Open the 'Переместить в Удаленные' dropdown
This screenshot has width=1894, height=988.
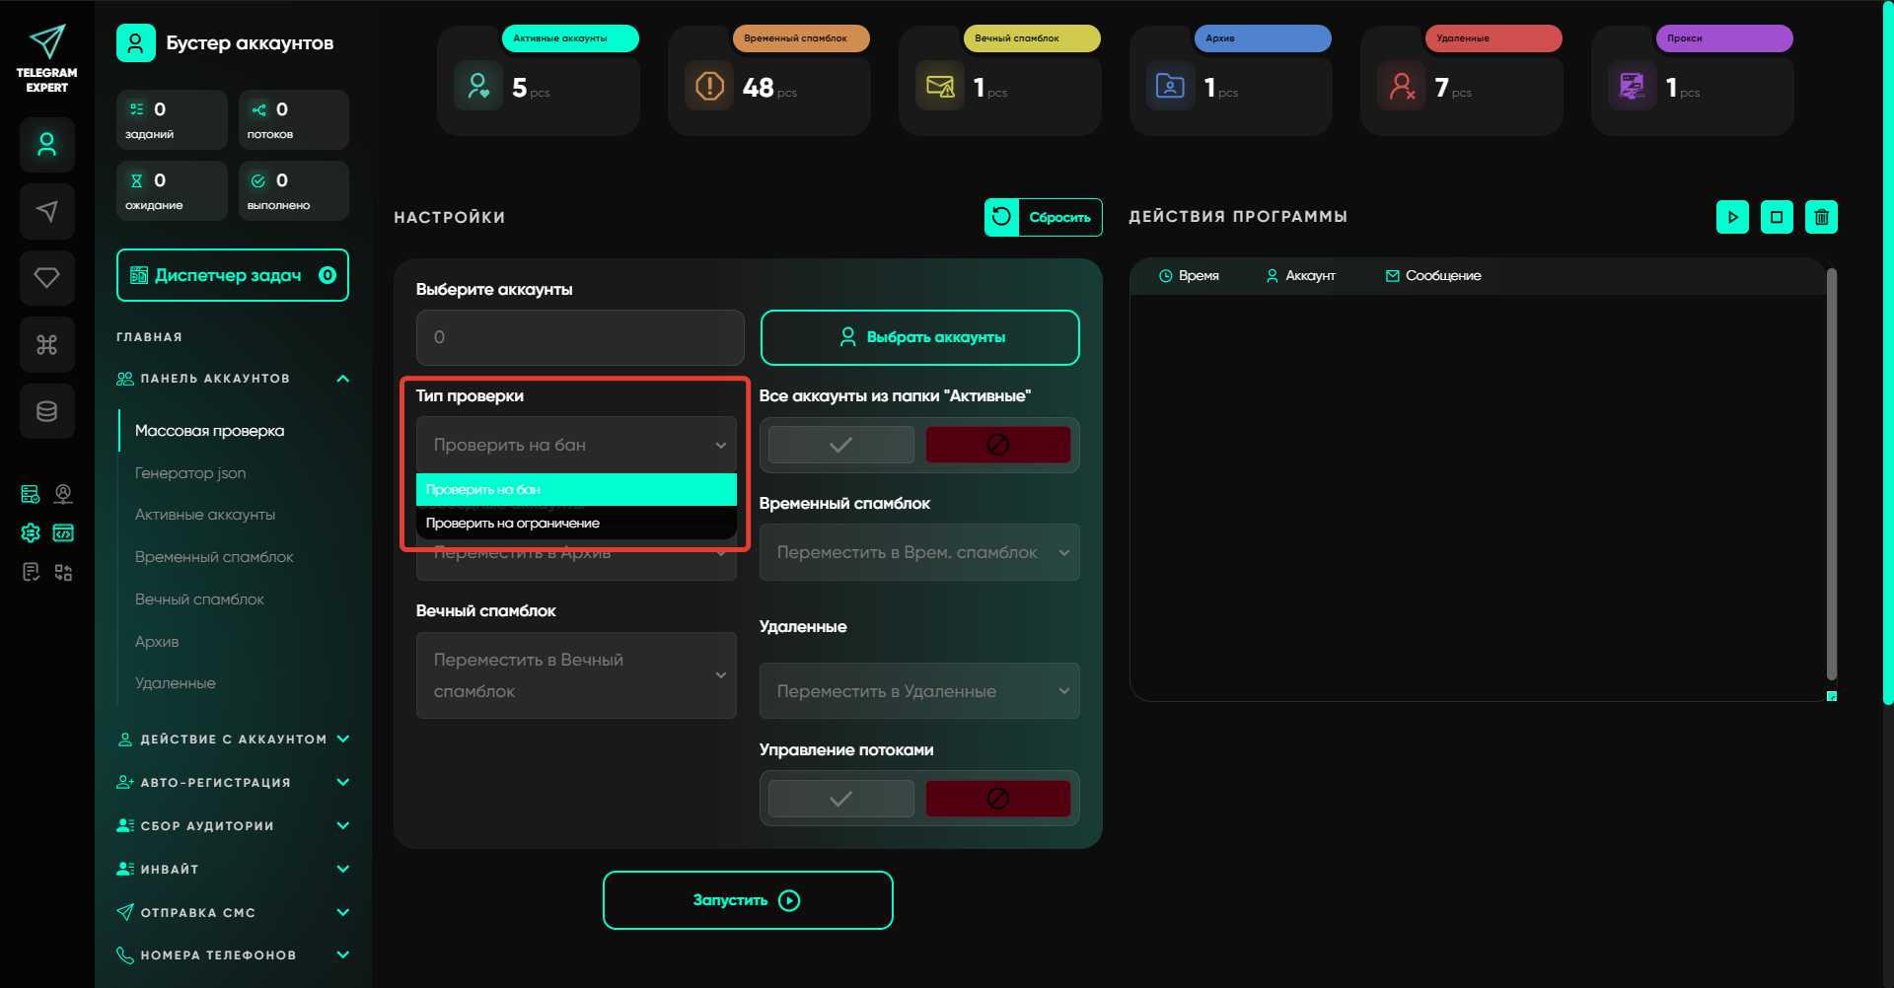point(918,691)
